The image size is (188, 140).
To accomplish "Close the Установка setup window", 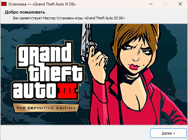I will click(180, 4).
